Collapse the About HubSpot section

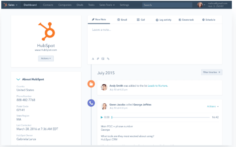click(x=18, y=79)
